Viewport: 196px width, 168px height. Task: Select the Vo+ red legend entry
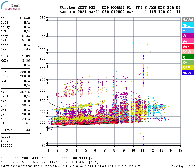(x=188, y=46)
